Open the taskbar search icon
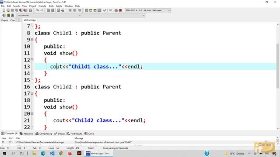This screenshot has height=157, width=280. click(13, 154)
